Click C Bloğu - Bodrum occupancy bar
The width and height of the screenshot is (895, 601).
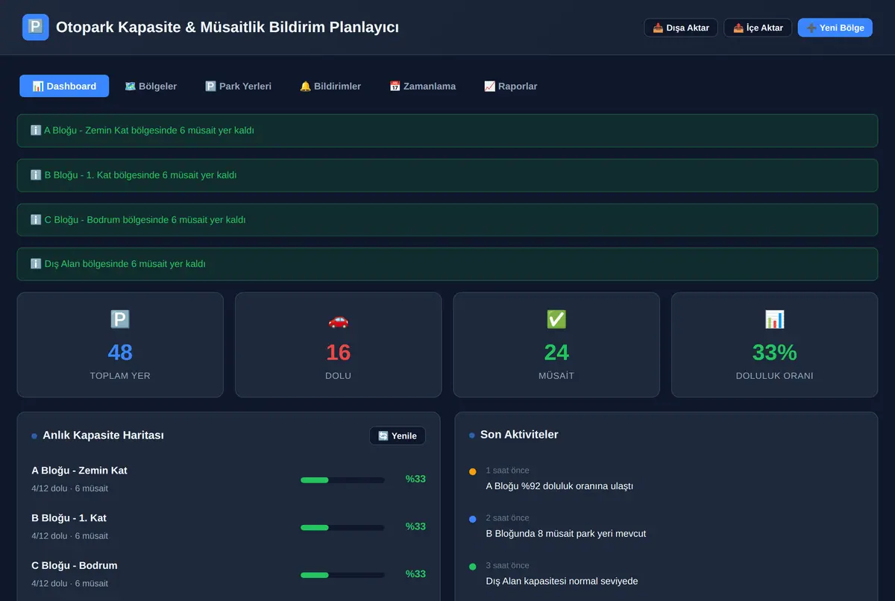(342, 575)
